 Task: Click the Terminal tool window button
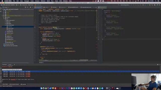(23, 84)
